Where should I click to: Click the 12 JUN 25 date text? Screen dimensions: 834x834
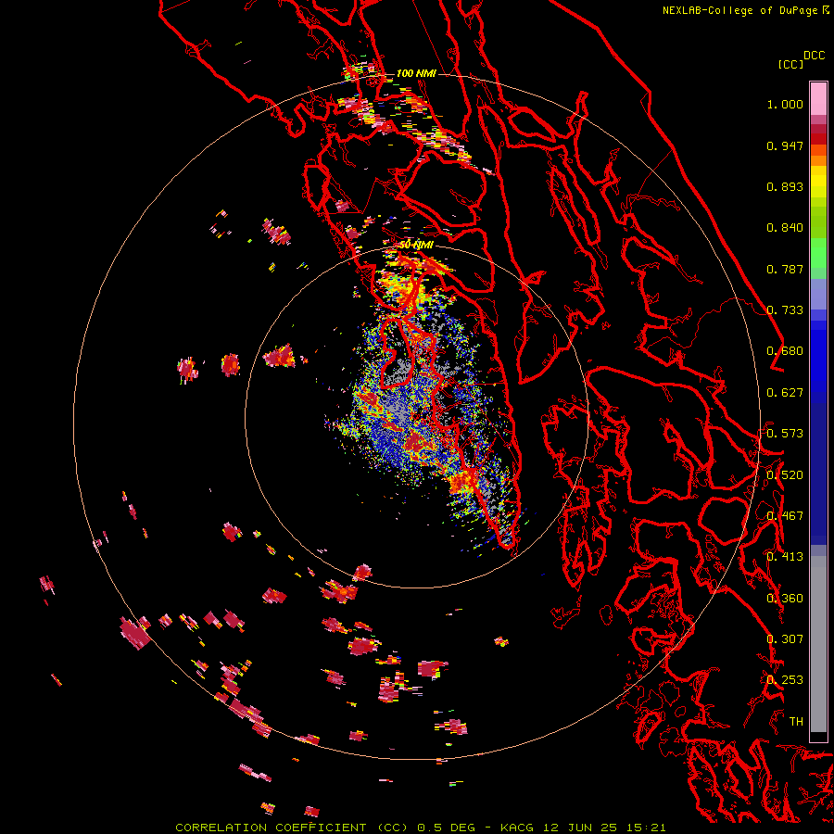580,828
